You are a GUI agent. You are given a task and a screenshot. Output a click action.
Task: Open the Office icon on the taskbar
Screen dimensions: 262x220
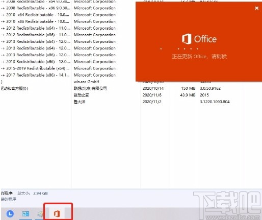(x=57, y=213)
